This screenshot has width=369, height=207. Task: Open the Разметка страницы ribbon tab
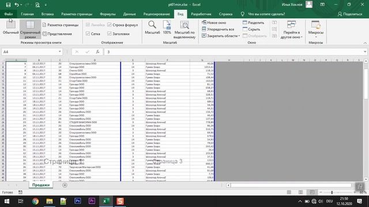click(77, 14)
